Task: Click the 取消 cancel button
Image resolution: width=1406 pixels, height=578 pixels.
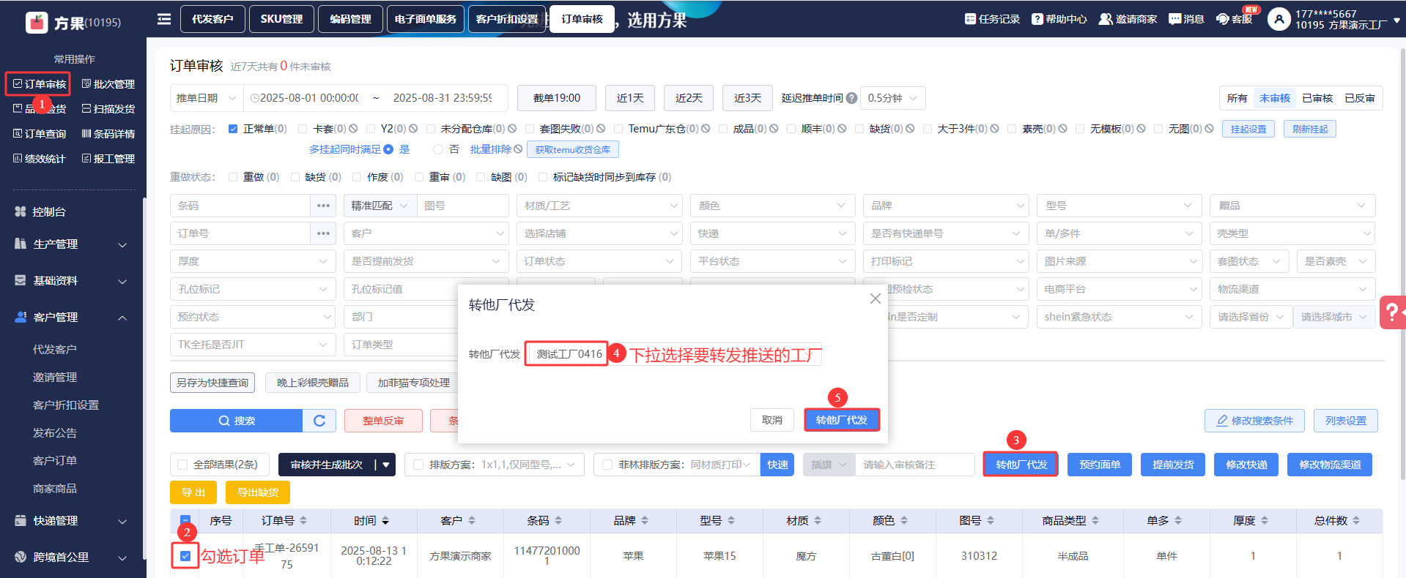Action: point(772,420)
